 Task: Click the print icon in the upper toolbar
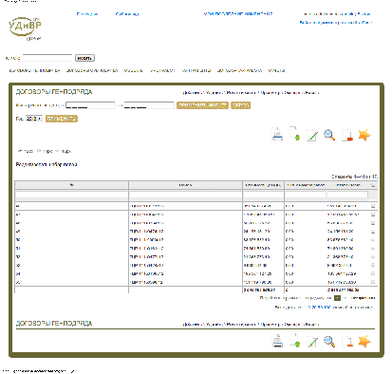277,134
